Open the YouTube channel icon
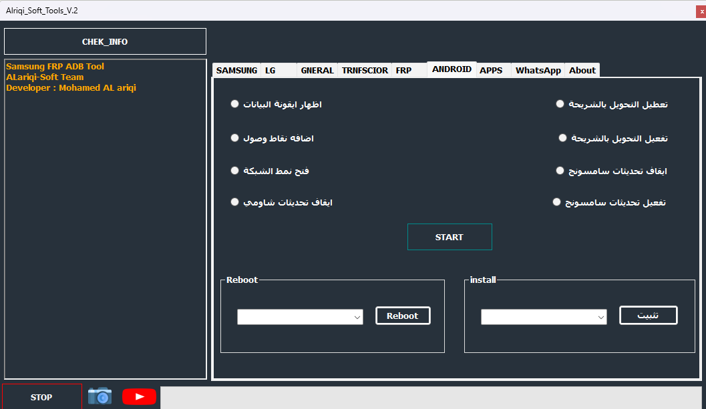This screenshot has width=706, height=409. (138, 396)
